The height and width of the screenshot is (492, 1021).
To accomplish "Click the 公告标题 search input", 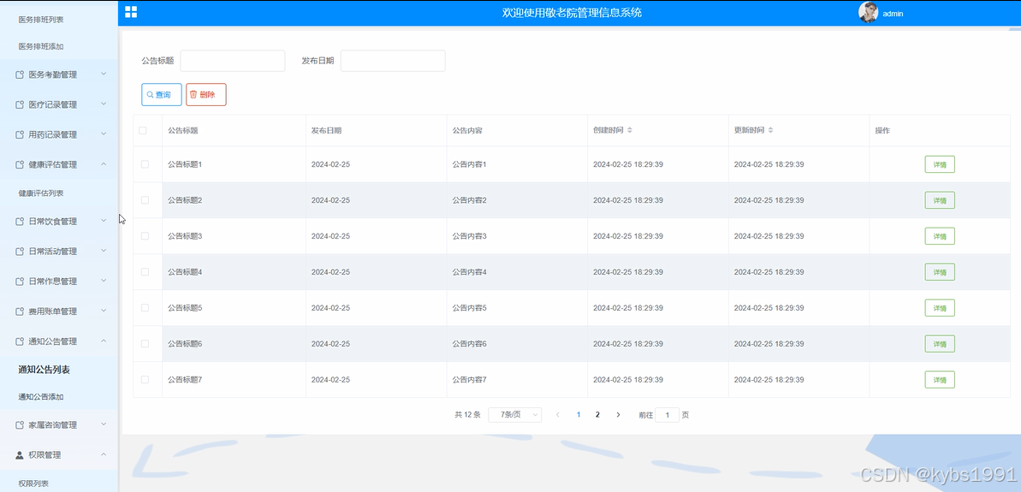I will click(x=233, y=61).
